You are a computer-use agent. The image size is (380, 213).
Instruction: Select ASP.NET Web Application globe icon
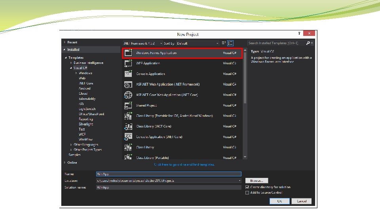coord(128,84)
